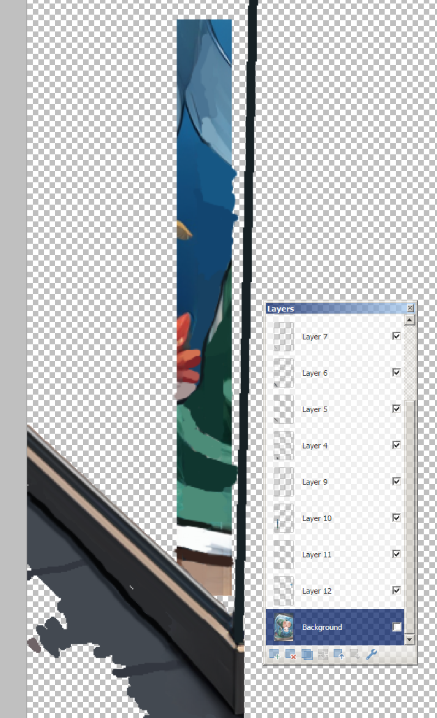This screenshot has height=718, width=437.
Task: Click the Layers list scroll-down arrow
Action: point(410,639)
